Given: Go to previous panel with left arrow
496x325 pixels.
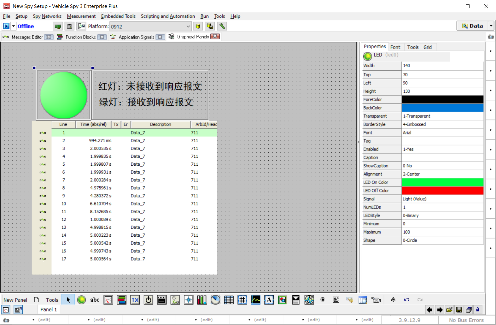Looking at the screenshot, I should tap(429, 310).
